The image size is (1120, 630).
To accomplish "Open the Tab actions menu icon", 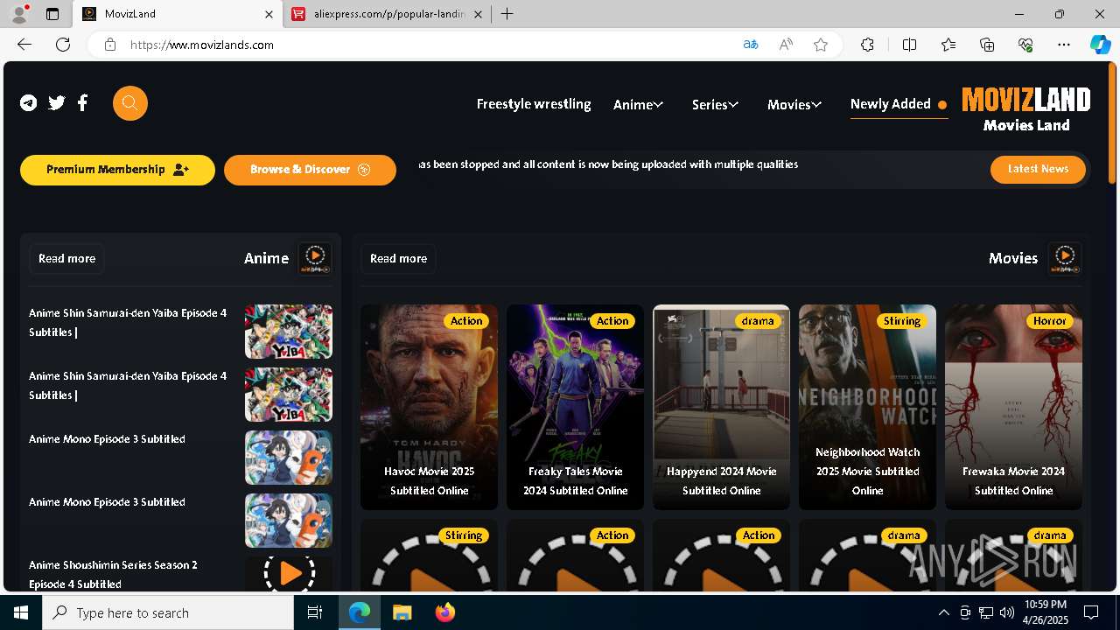I will (x=52, y=14).
